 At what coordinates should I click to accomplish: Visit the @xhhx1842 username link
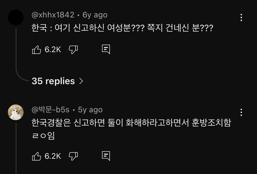53,15
